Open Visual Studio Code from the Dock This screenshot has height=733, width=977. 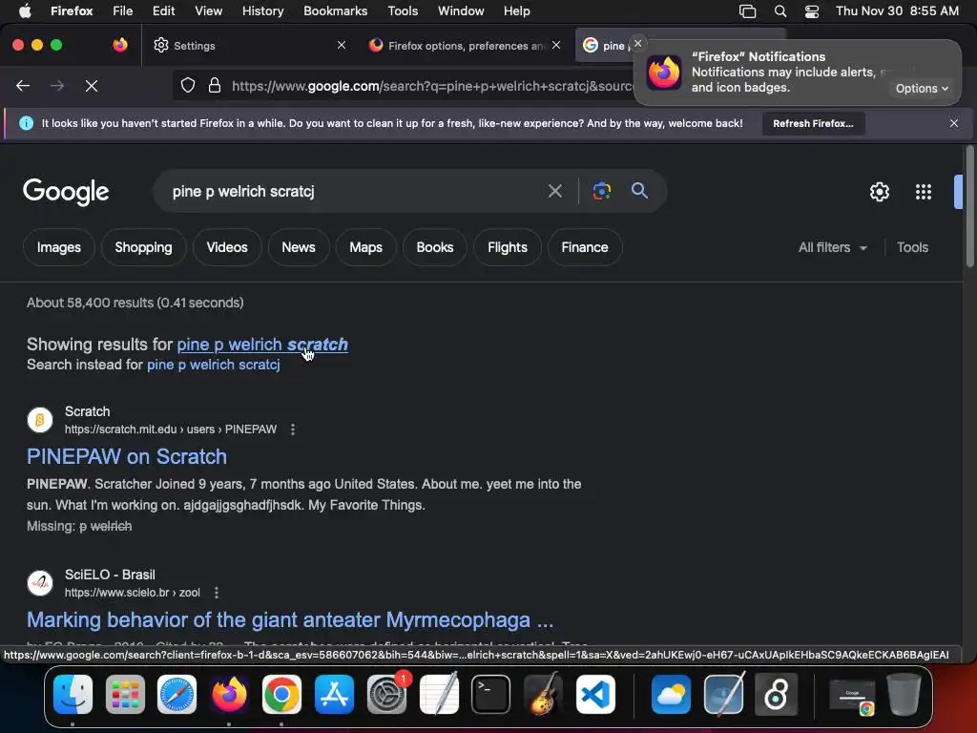tap(595, 695)
